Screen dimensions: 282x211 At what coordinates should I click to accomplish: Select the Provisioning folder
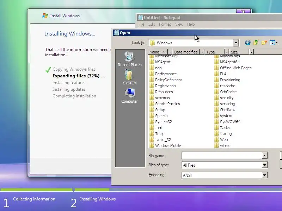click(x=227, y=80)
